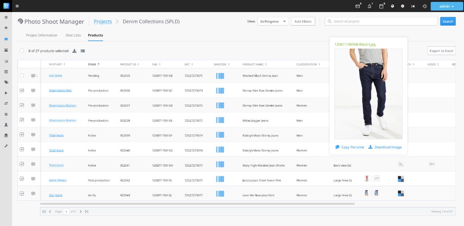The height and width of the screenshot is (226, 464).
Task: Sort by Classification column
Action: coord(309,64)
